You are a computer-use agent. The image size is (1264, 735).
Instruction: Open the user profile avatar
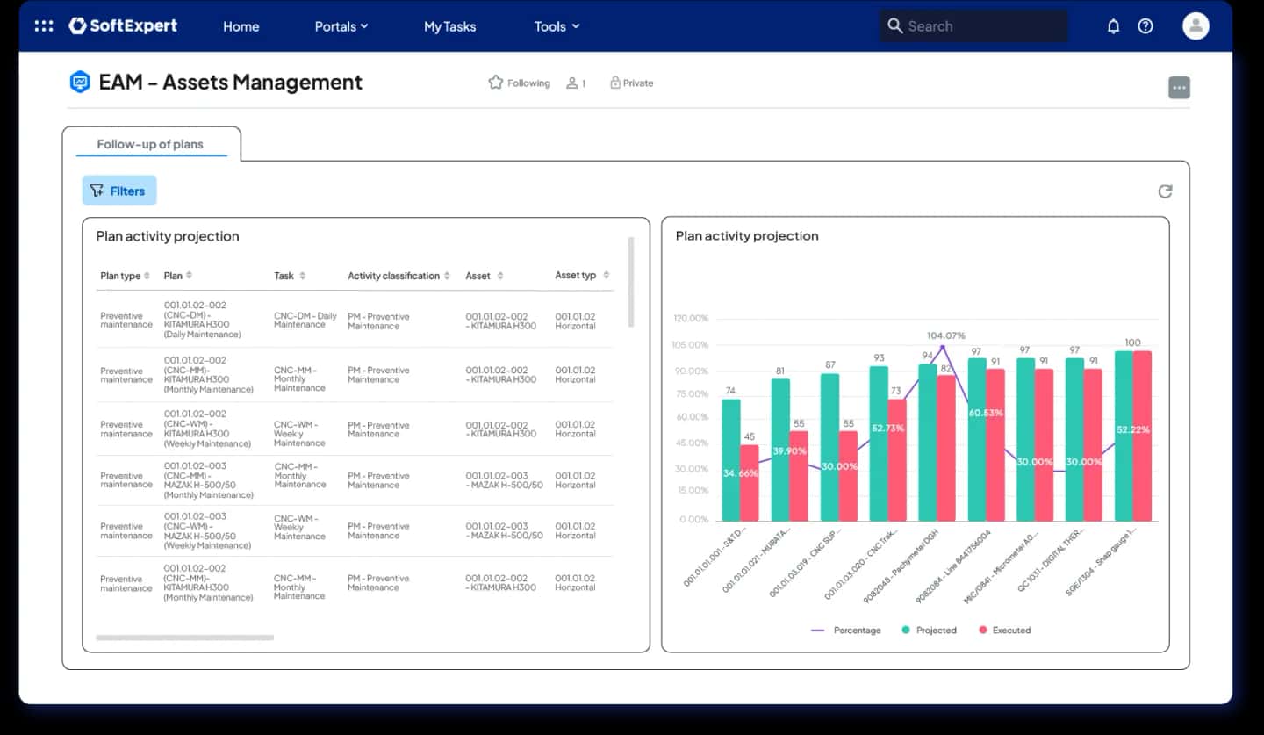pos(1196,26)
